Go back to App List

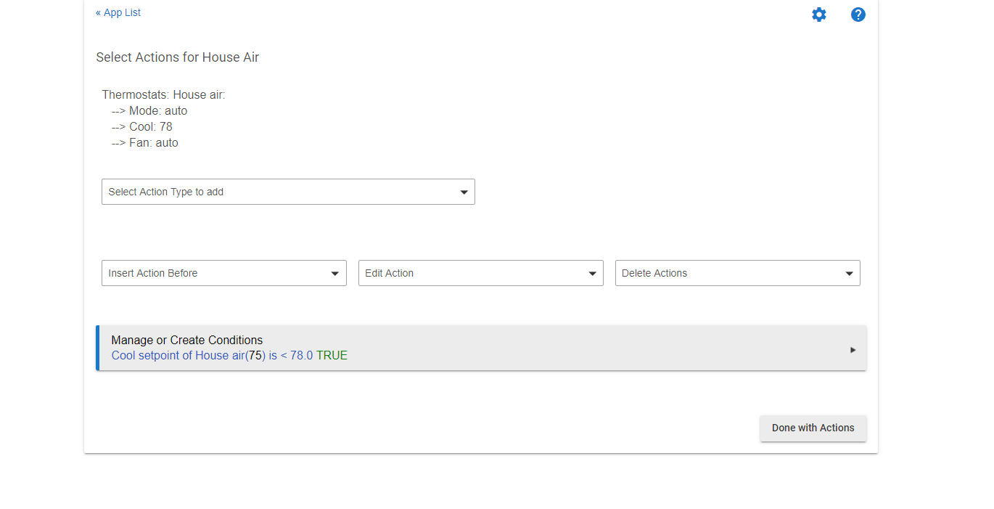pyautogui.click(x=118, y=12)
